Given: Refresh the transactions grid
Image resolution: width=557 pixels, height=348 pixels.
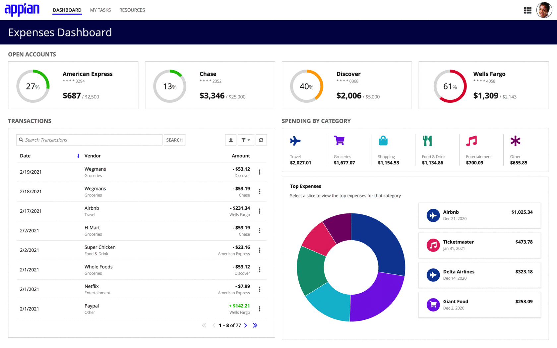Looking at the screenshot, I should [x=261, y=140].
